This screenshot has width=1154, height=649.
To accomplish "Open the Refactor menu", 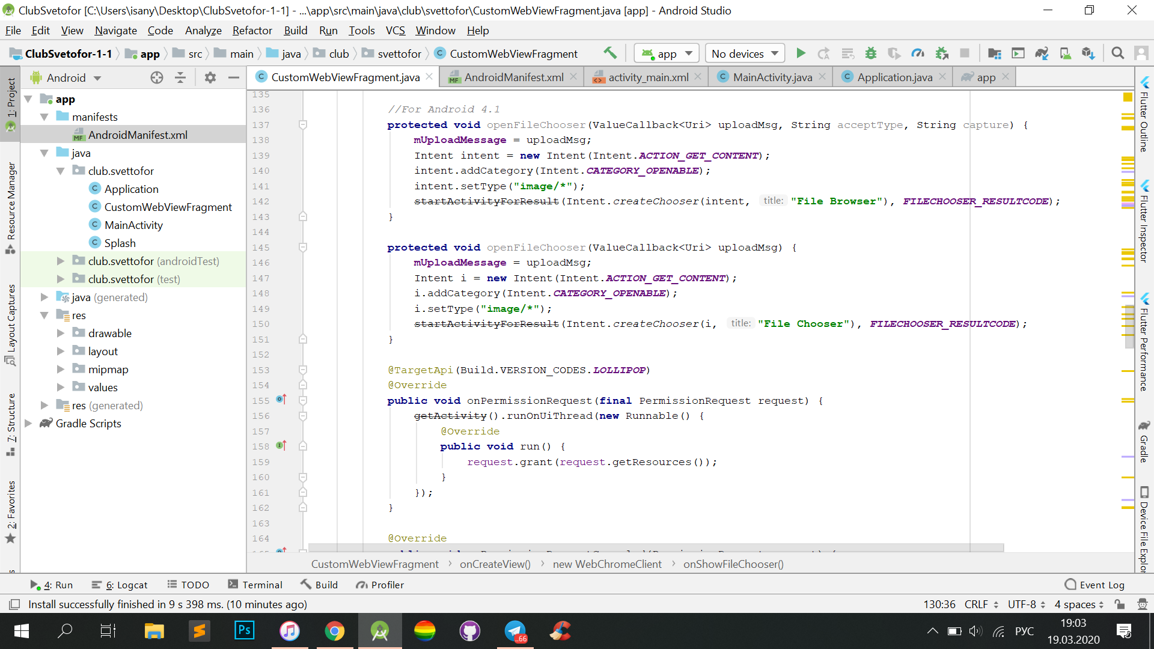I will tap(252, 31).
